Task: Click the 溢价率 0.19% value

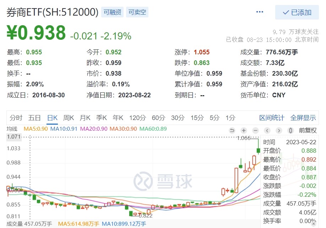Action: pyautogui.click(x=121, y=84)
